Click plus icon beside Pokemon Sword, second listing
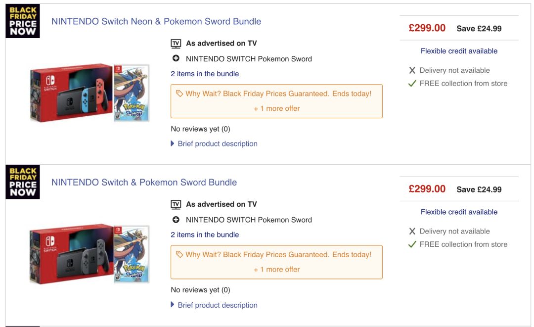Screen dimensions: 534x327 point(176,220)
